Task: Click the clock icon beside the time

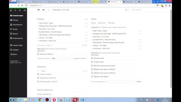Action: pos(133,10)
